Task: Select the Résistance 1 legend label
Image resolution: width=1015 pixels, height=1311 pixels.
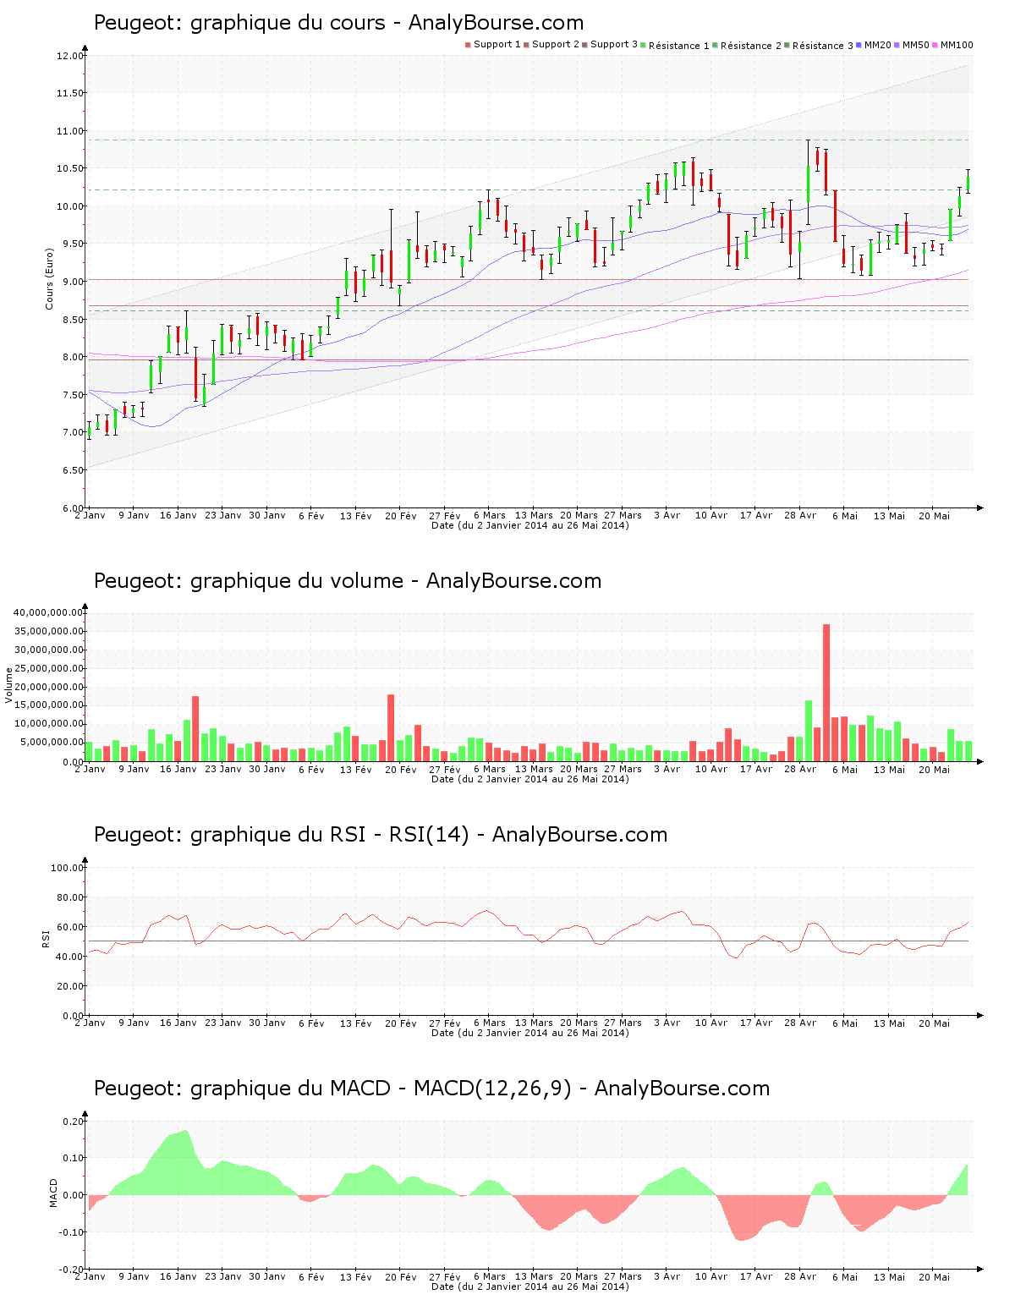Action: tap(679, 46)
